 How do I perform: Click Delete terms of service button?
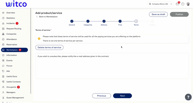49,47
